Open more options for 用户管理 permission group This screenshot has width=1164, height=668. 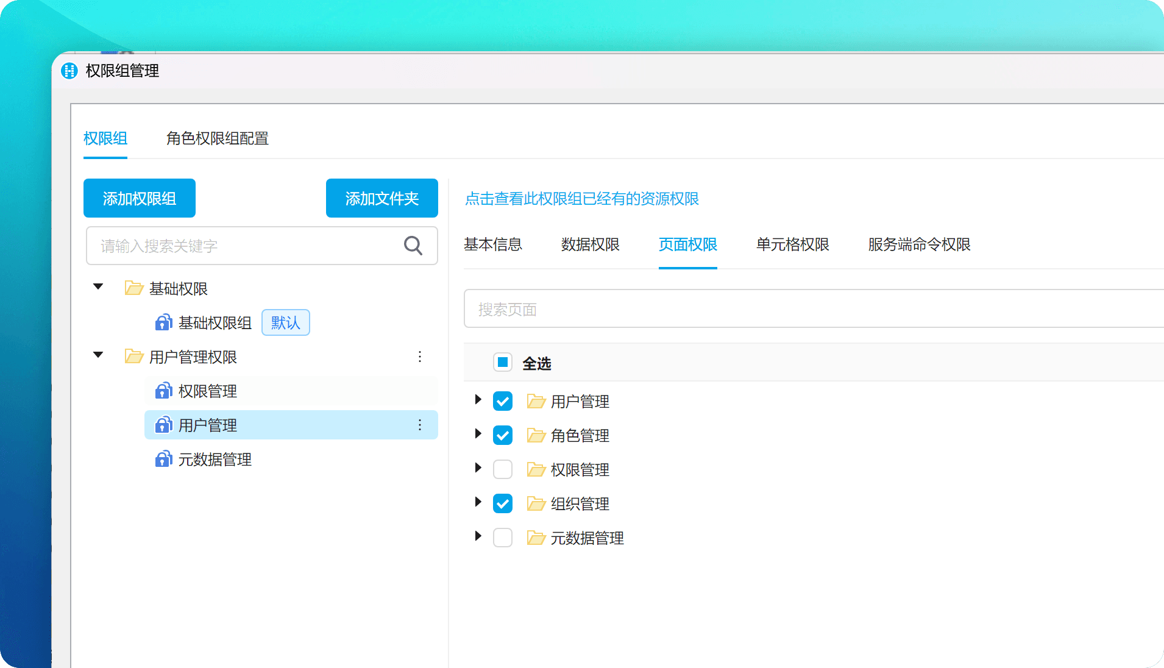tap(420, 425)
